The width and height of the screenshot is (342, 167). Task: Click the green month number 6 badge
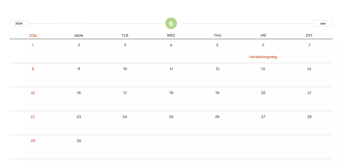[171, 23]
